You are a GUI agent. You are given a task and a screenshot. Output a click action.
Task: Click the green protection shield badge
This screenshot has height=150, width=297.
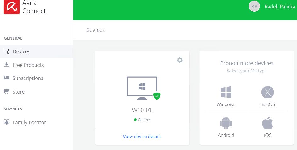157,96
